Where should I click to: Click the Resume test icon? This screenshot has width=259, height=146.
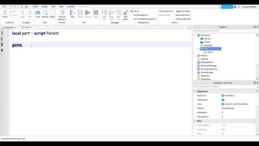[88, 13]
